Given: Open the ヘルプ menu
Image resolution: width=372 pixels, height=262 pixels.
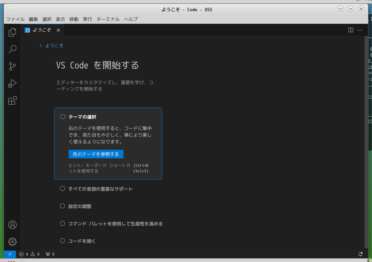Looking at the screenshot, I should [x=131, y=19].
